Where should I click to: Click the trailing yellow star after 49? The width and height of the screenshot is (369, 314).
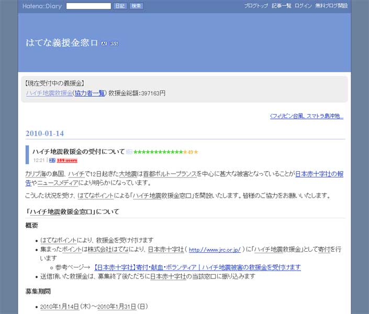[x=196, y=152]
